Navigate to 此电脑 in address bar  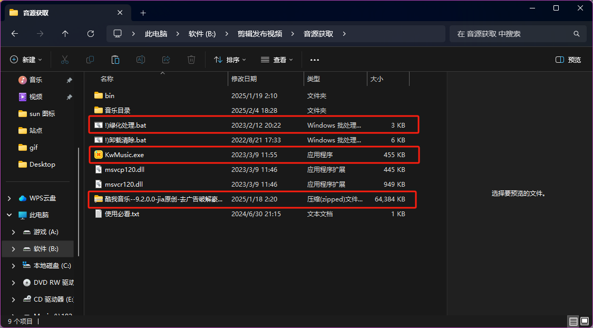pyautogui.click(x=156, y=34)
